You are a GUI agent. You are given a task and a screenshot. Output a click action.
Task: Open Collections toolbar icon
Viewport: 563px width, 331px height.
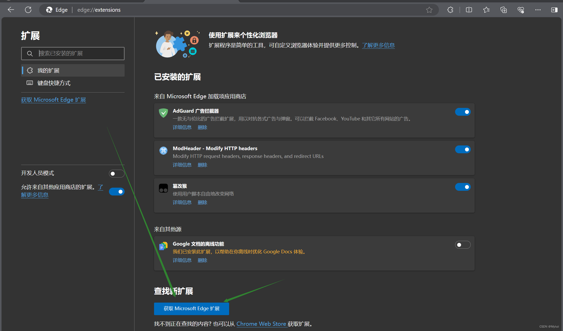click(504, 10)
